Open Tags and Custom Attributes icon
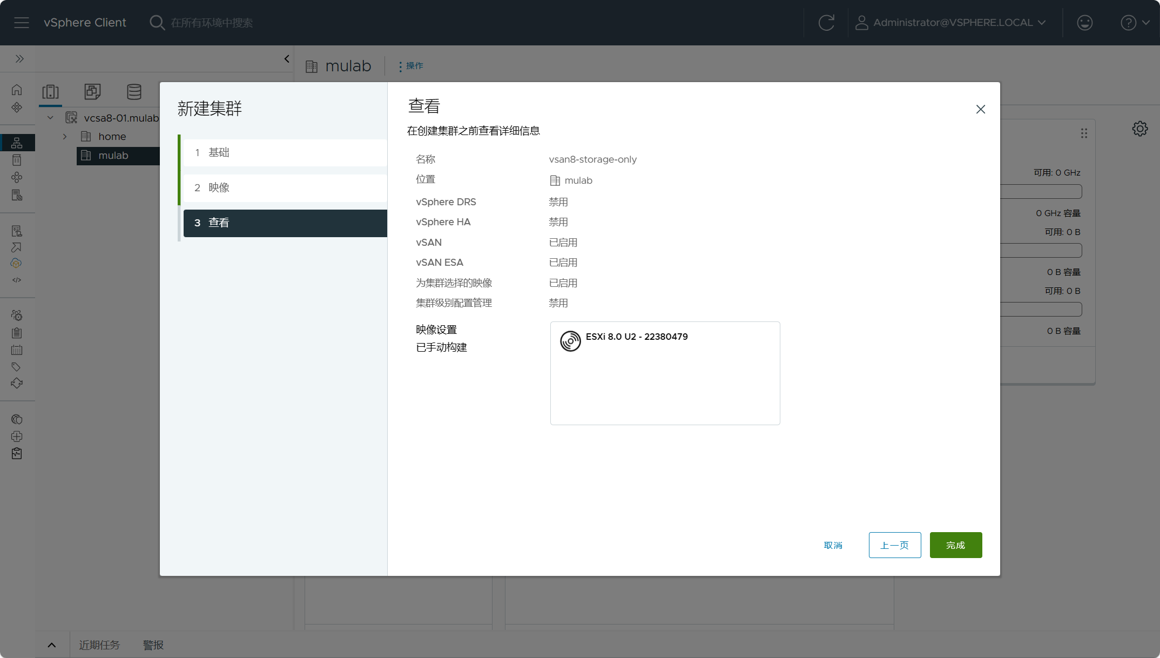This screenshot has height=658, width=1160. tap(17, 367)
